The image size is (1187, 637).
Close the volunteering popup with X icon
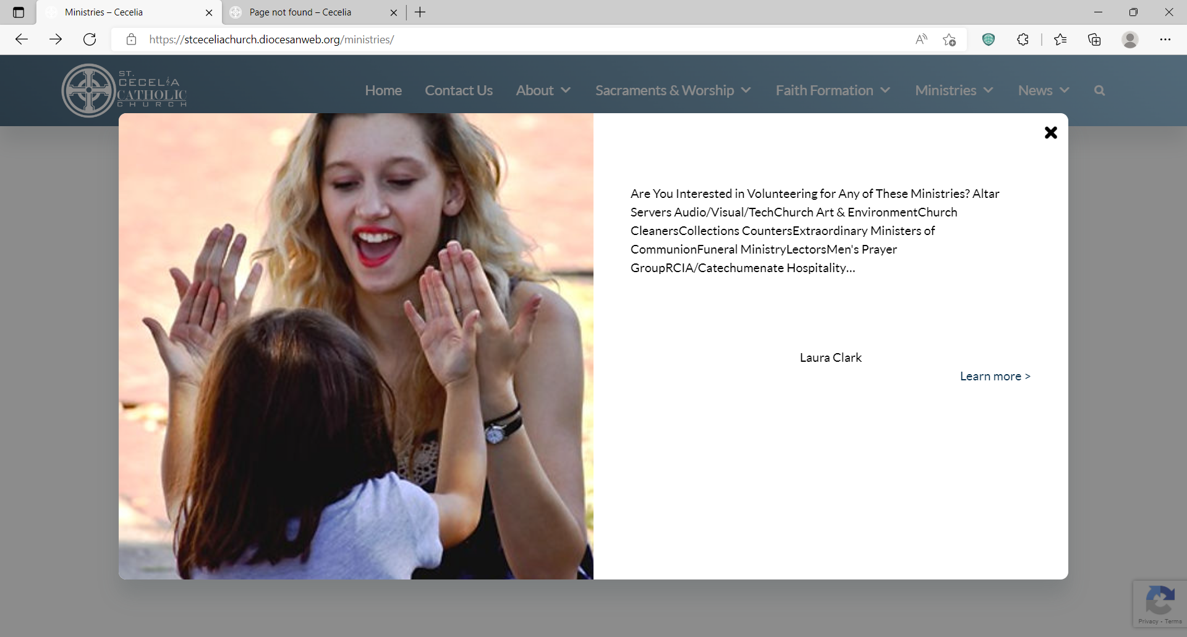coord(1050,132)
